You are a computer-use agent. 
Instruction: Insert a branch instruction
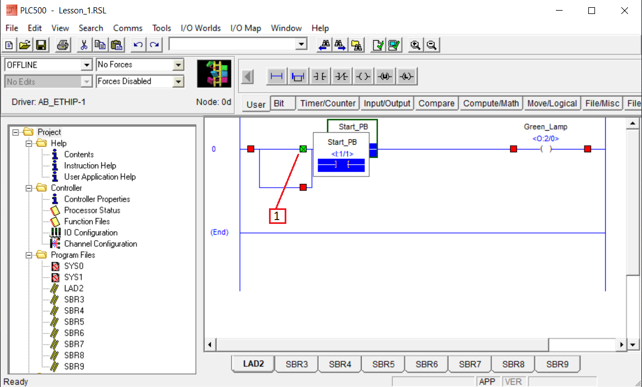298,77
